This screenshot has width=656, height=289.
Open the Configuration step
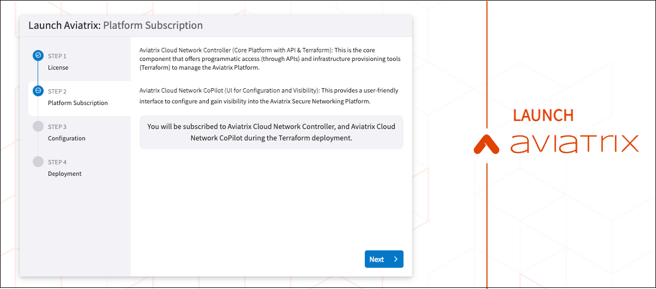(x=67, y=138)
